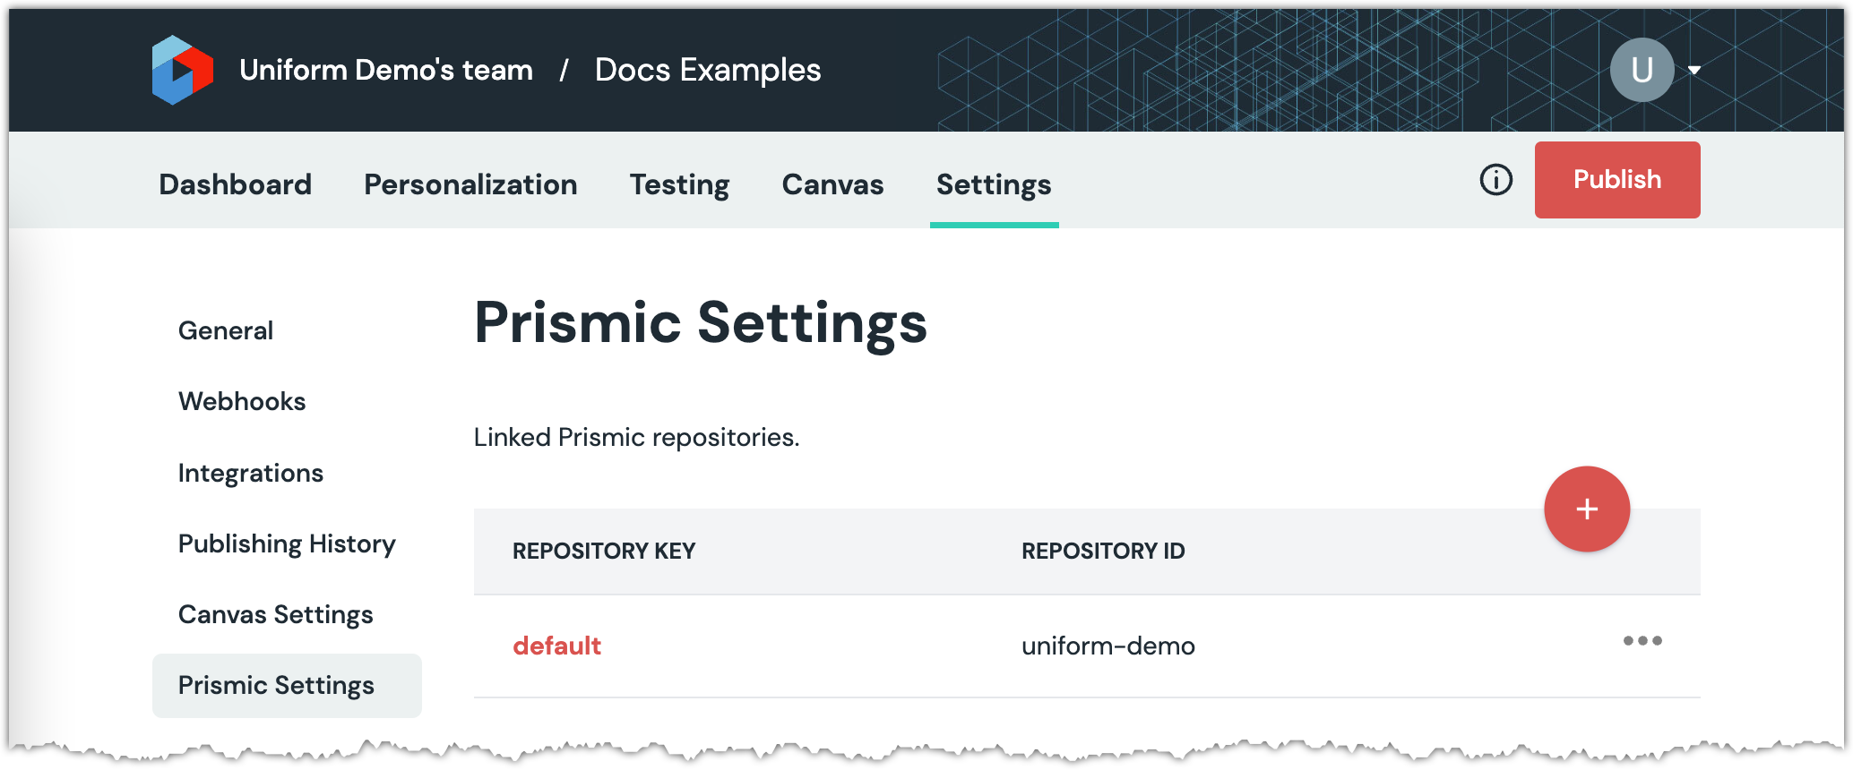
Task: Open the Docs Examples project breadcrumb
Action: pyautogui.click(x=708, y=70)
